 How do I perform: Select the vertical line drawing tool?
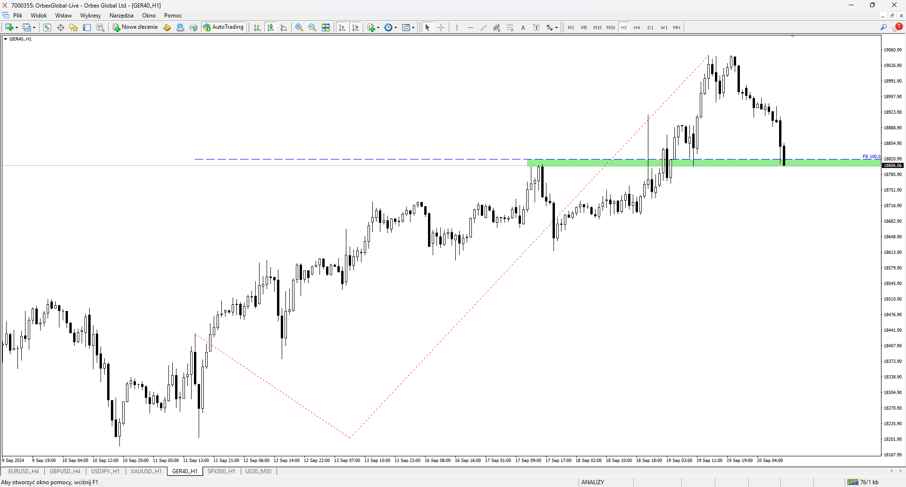point(457,27)
